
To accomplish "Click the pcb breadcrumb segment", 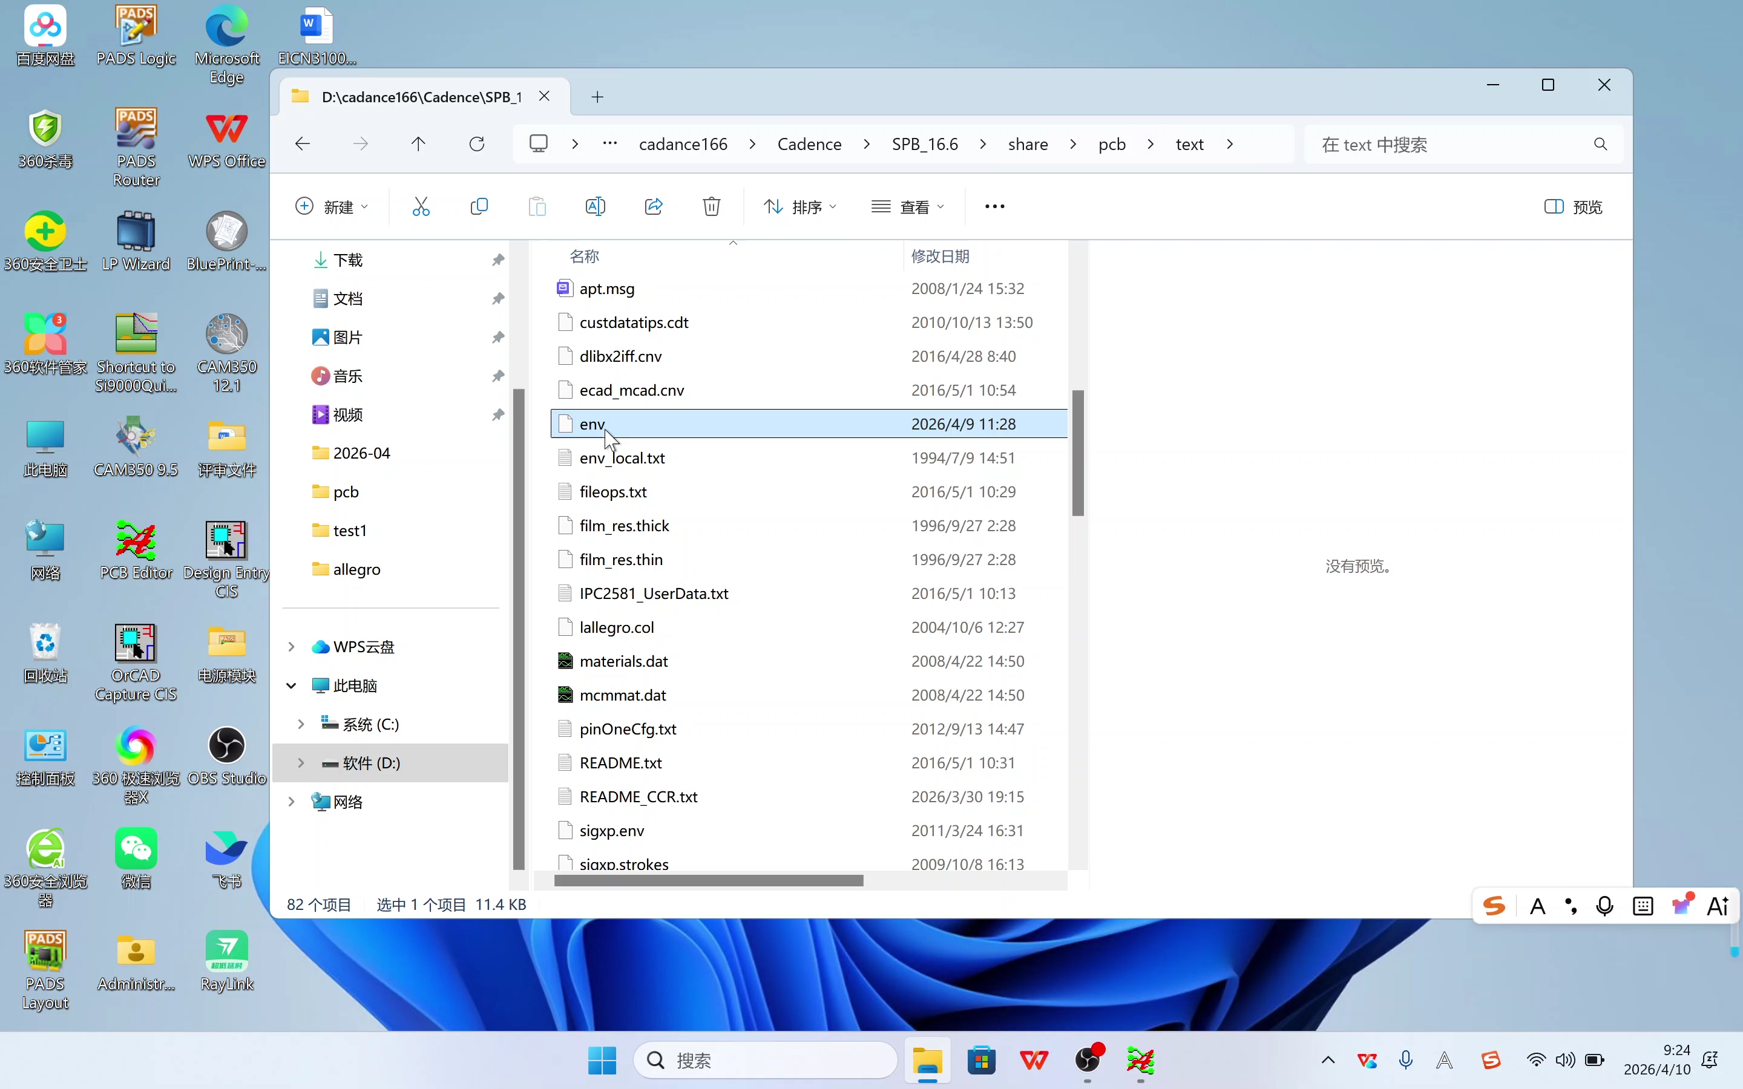I will [x=1111, y=144].
